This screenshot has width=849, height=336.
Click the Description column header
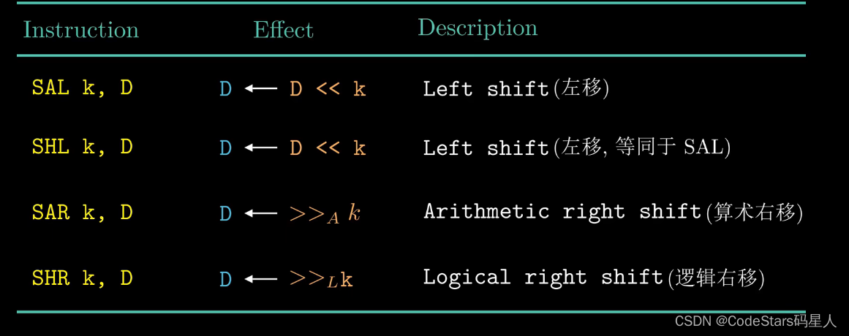click(x=478, y=28)
